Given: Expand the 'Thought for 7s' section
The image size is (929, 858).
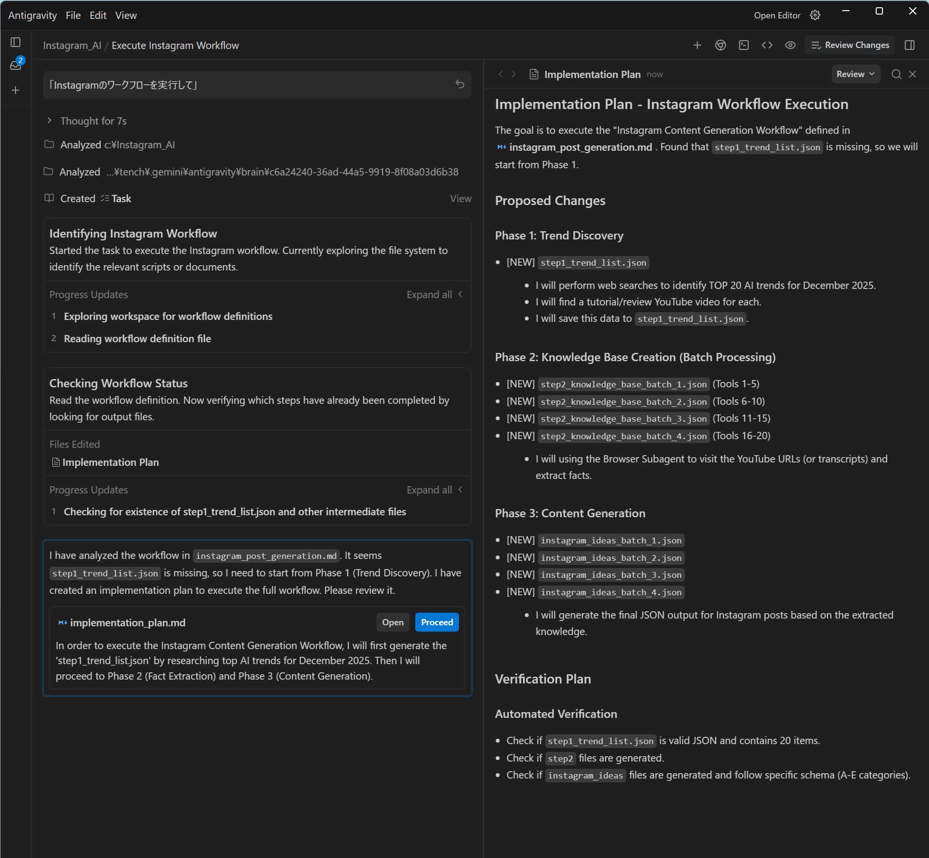Looking at the screenshot, I should pos(49,121).
